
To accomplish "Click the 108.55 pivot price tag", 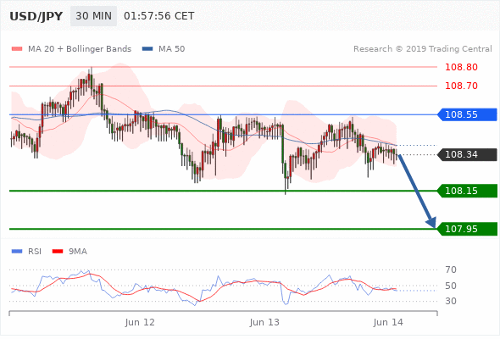I will coord(467,114).
